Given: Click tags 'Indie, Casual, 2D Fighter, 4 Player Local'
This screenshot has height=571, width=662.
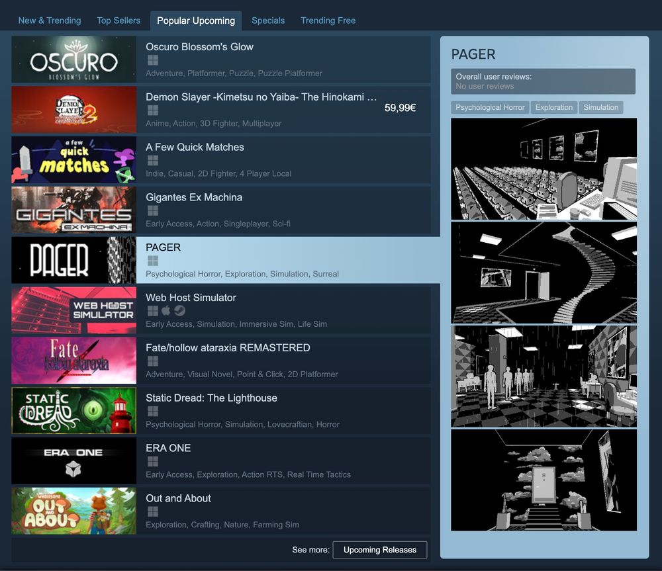Looking at the screenshot, I should pos(218,174).
